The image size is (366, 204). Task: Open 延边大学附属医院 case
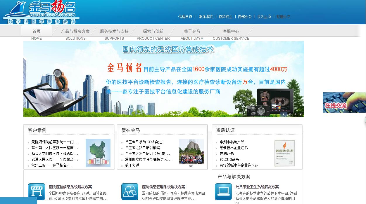(x=55, y=154)
